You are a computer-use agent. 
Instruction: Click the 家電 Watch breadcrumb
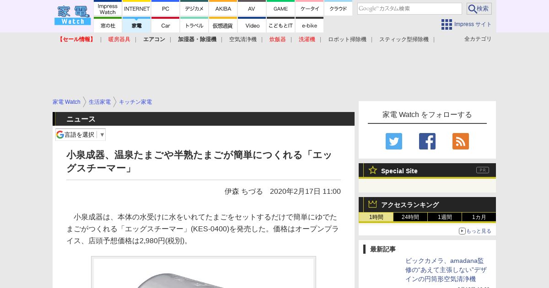click(66, 102)
